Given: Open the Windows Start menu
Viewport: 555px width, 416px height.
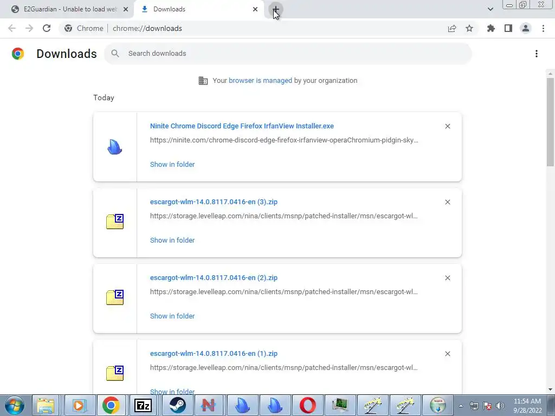Looking at the screenshot, I should (14, 405).
